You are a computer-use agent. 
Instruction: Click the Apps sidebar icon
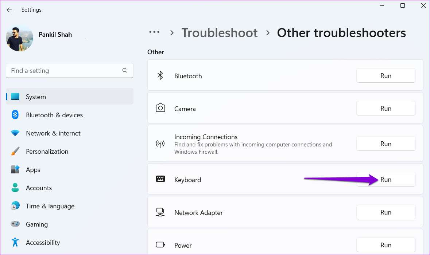pyautogui.click(x=15, y=170)
